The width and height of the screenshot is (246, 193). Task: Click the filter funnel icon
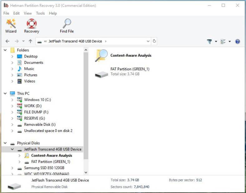point(209,41)
